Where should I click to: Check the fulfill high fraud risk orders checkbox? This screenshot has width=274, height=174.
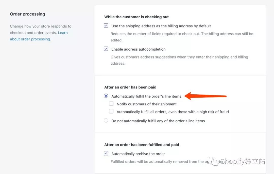111,111
